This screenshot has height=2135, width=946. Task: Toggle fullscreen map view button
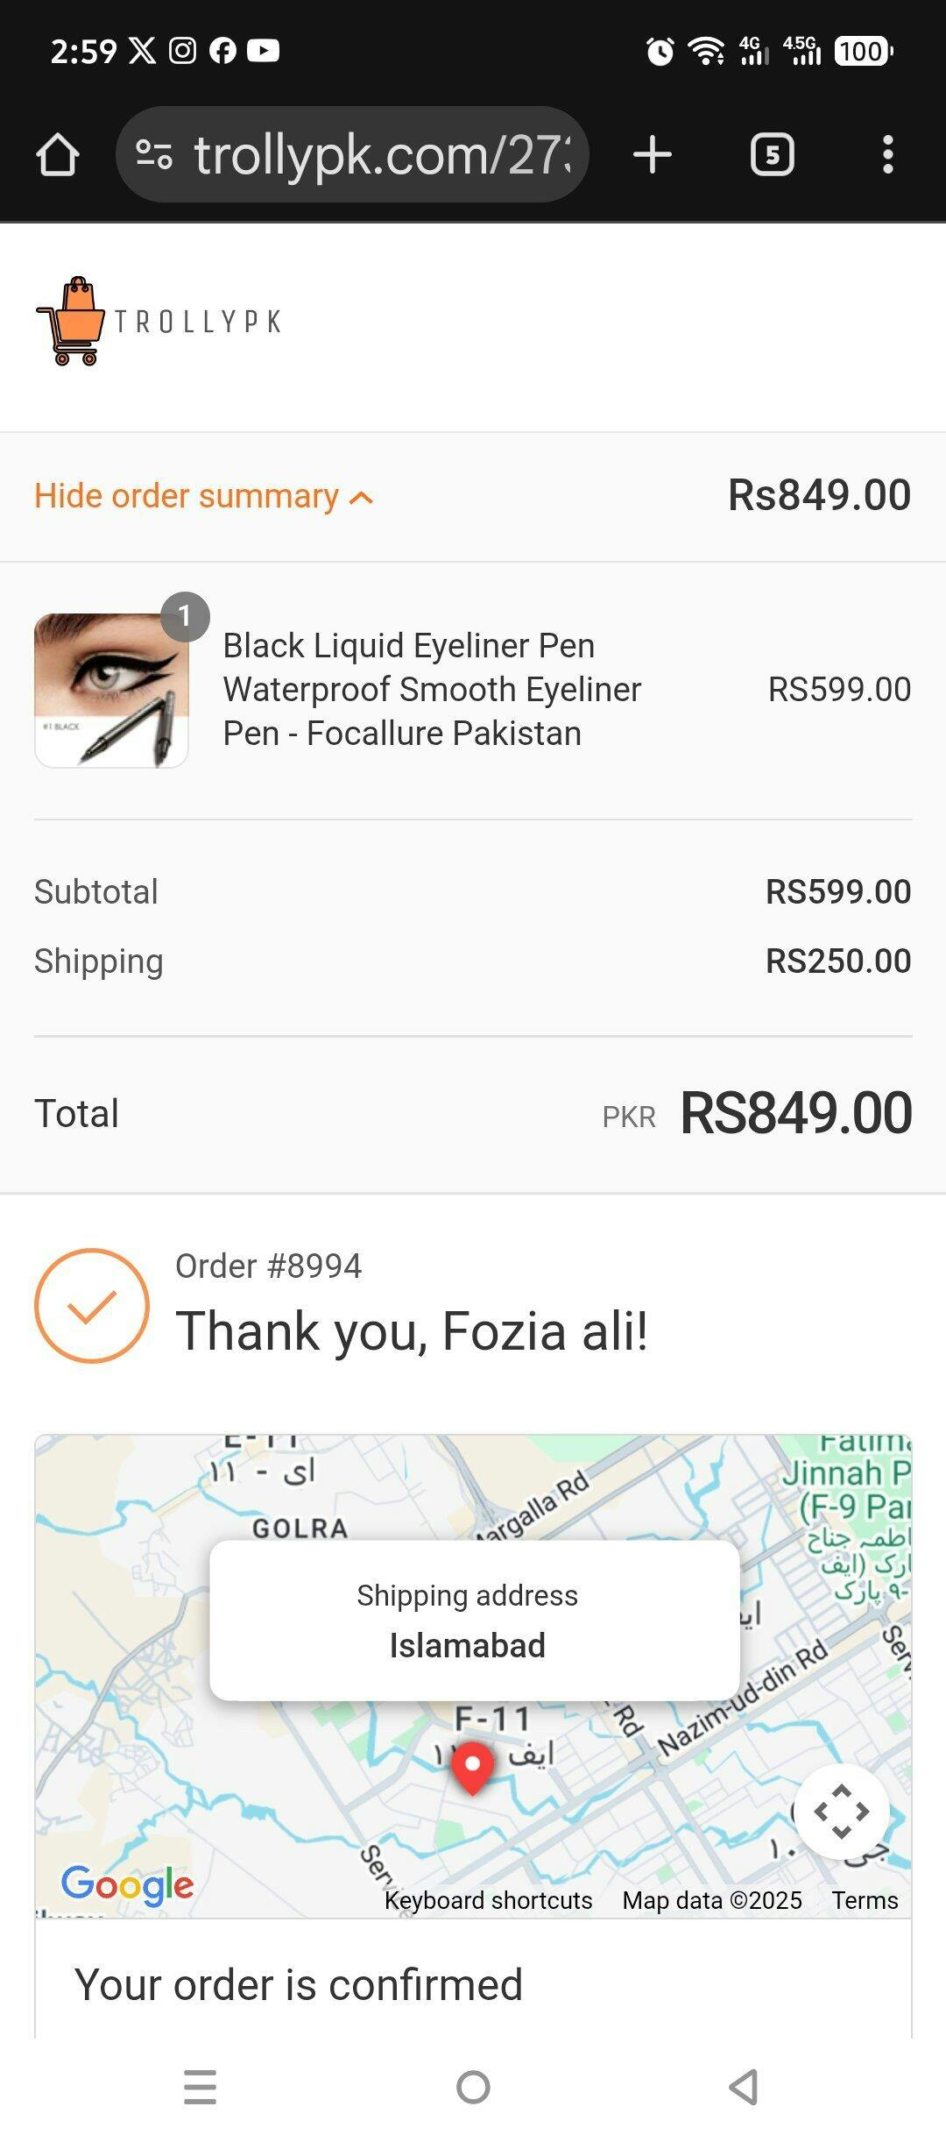coord(841,1812)
